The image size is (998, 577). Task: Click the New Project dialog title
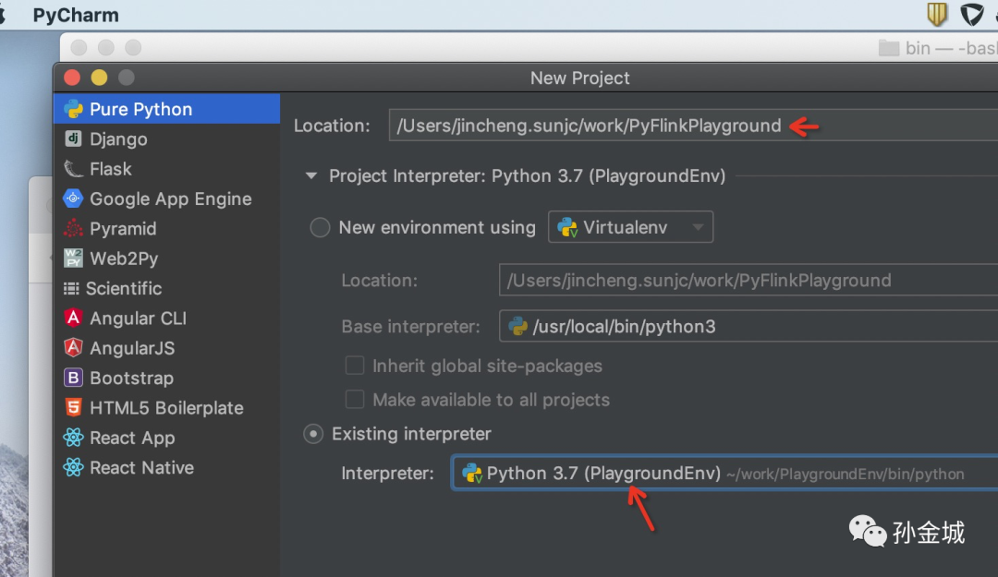tap(579, 78)
